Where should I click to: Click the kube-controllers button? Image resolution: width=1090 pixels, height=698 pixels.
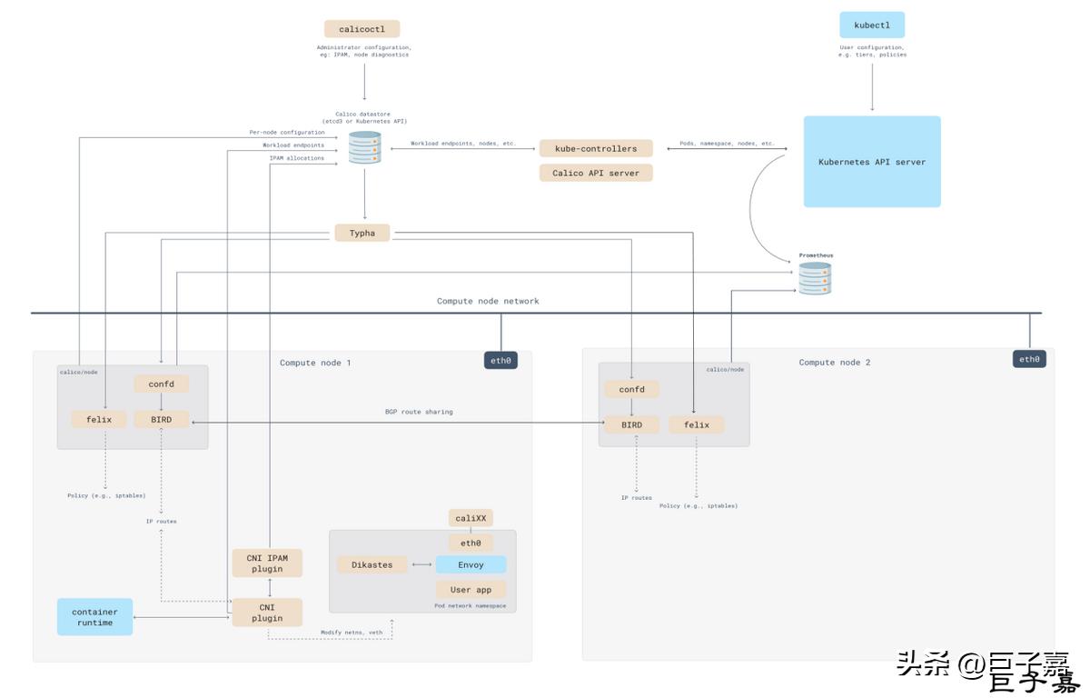(596, 148)
